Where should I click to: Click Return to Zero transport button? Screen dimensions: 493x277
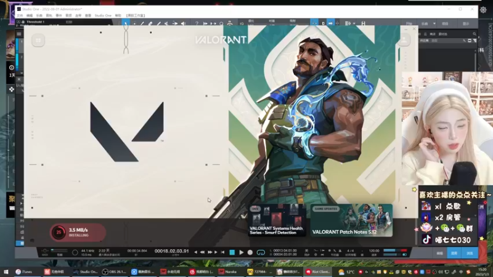coord(222,252)
